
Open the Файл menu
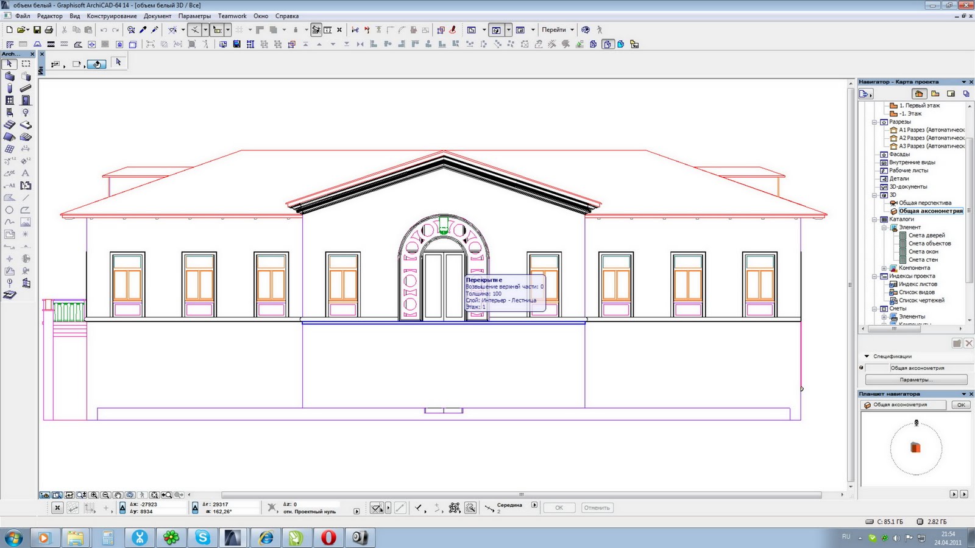tap(23, 16)
